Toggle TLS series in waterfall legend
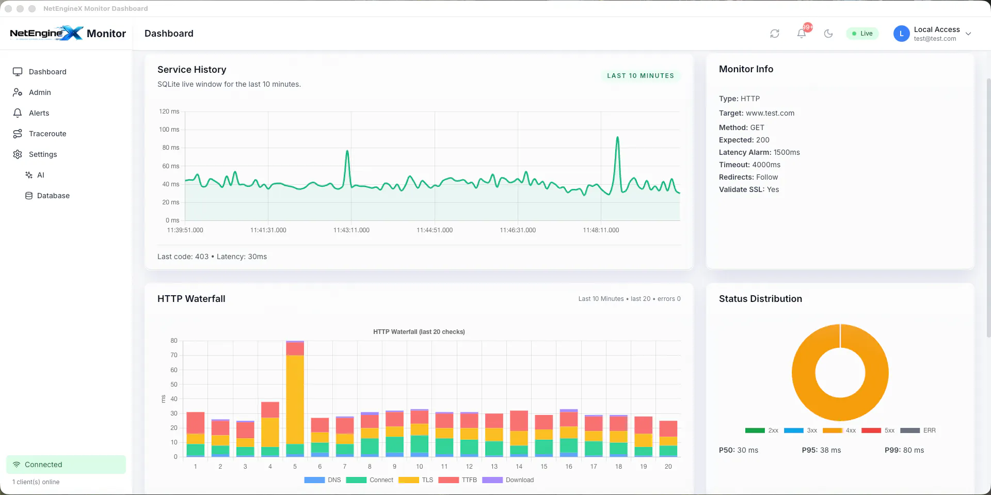 (x=416, y=480)
